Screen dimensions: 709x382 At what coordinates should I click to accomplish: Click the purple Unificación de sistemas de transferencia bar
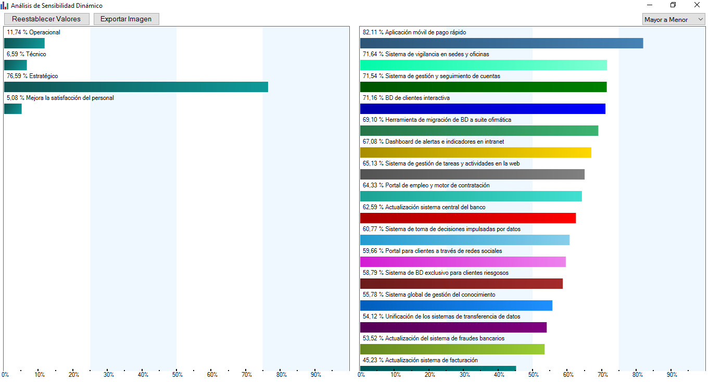tap(453, 327)
